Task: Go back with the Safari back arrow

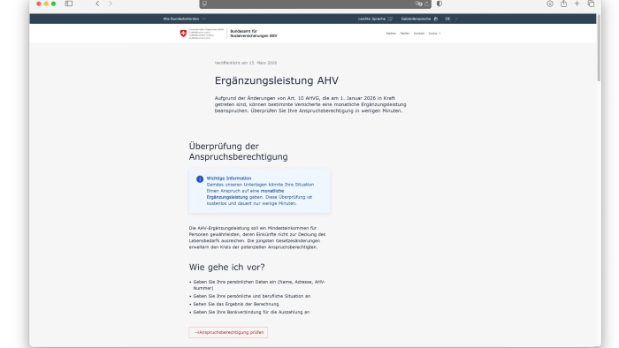Action: (97, 4)
